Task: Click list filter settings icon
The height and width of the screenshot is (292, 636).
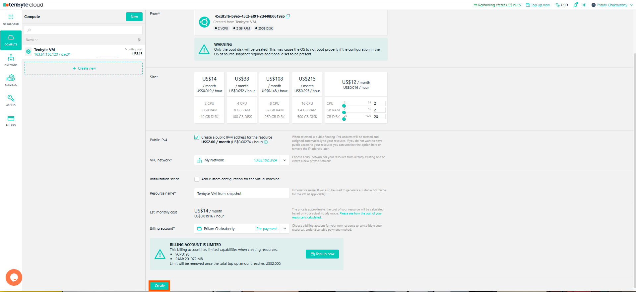Action: point(140,40)
